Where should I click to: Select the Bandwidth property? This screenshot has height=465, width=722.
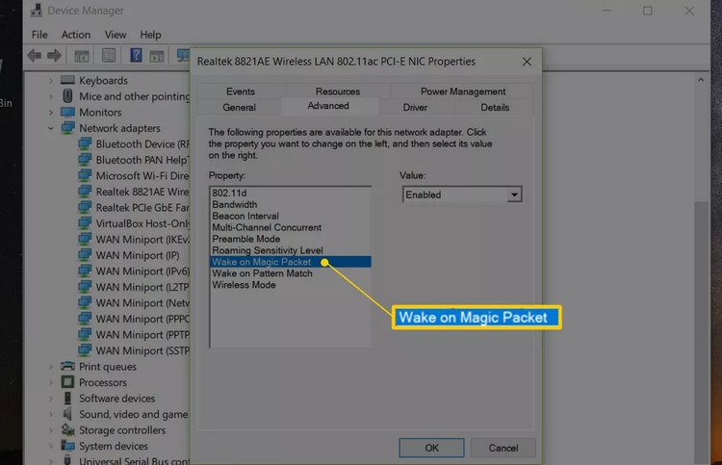point(291,204)
